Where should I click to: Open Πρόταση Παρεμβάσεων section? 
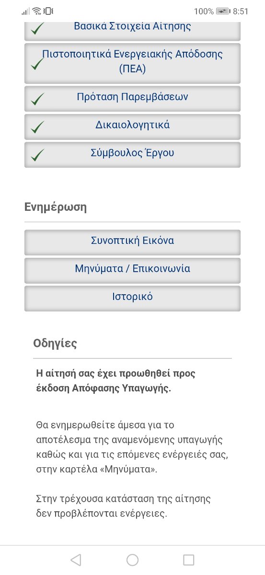[132, 98]
